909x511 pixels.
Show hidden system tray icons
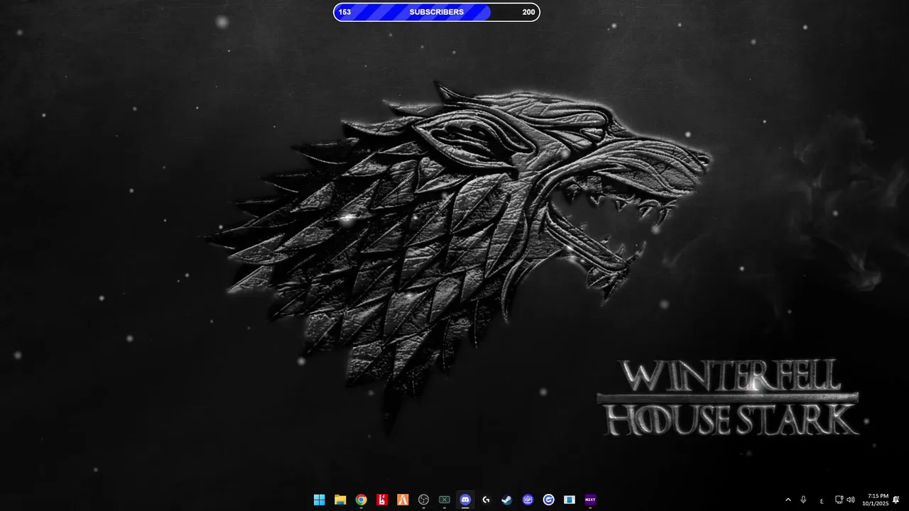click(788, 500)
